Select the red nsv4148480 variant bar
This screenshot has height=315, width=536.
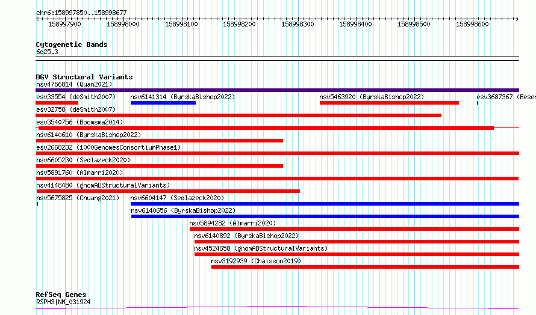[168, 191]
